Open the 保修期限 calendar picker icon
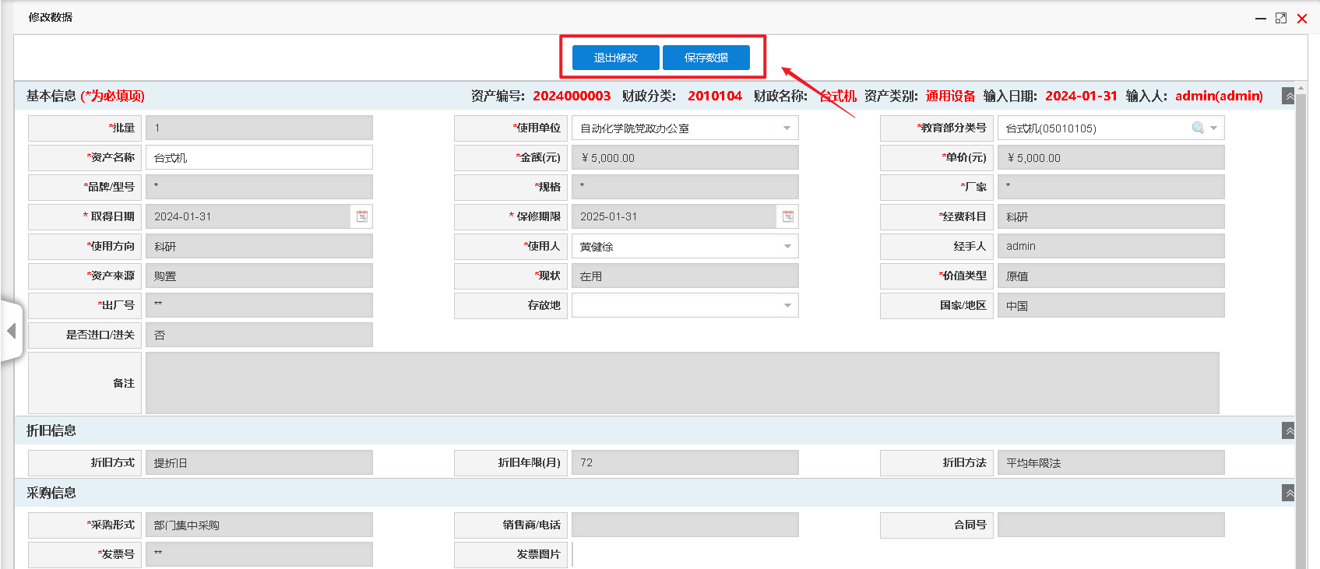The image size is (1320, 569). pyautogui.click(x=788, y=216)
